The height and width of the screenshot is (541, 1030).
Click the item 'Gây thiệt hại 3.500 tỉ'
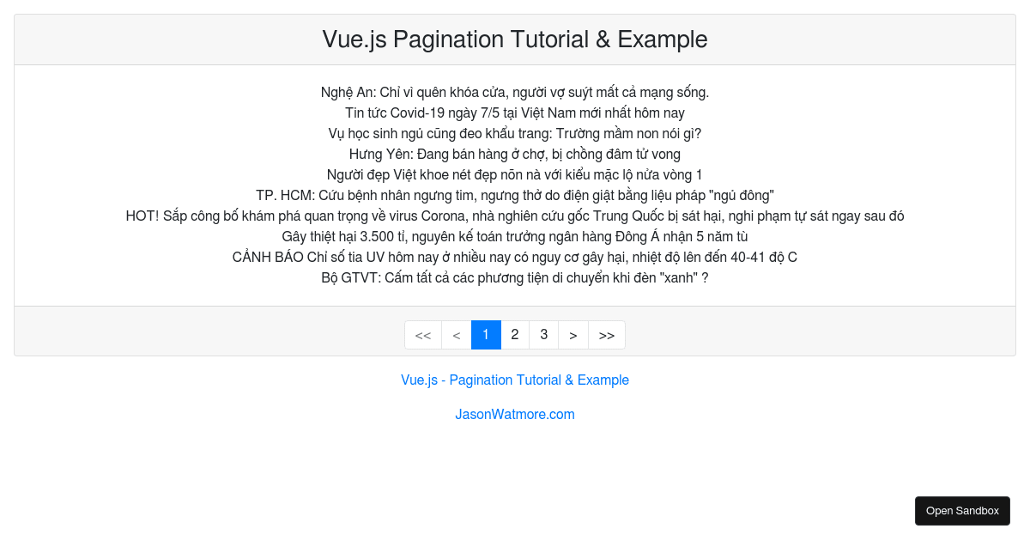pos(515,236)
